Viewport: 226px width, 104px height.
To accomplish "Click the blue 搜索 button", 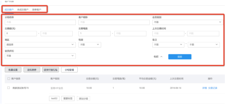I will pos(180,57).
